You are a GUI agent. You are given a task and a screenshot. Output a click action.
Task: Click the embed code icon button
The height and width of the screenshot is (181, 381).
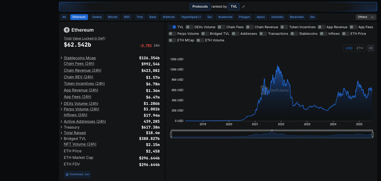point(371,48)
